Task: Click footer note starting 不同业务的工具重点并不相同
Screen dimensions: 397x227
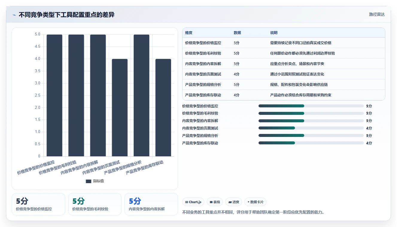Action: click(253, 212)
